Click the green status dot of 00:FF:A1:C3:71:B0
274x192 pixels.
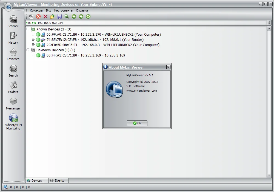38,55
